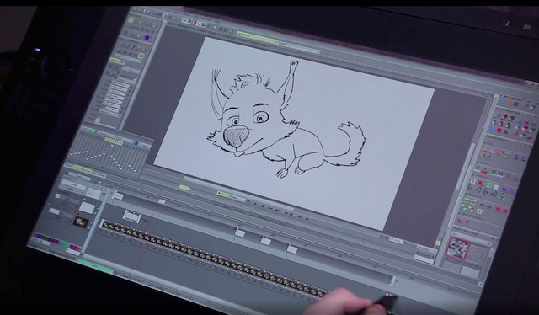
Task: Switch to the light-green project tab above the canvas
Action: pyautogui.click(x=257, y=37)
